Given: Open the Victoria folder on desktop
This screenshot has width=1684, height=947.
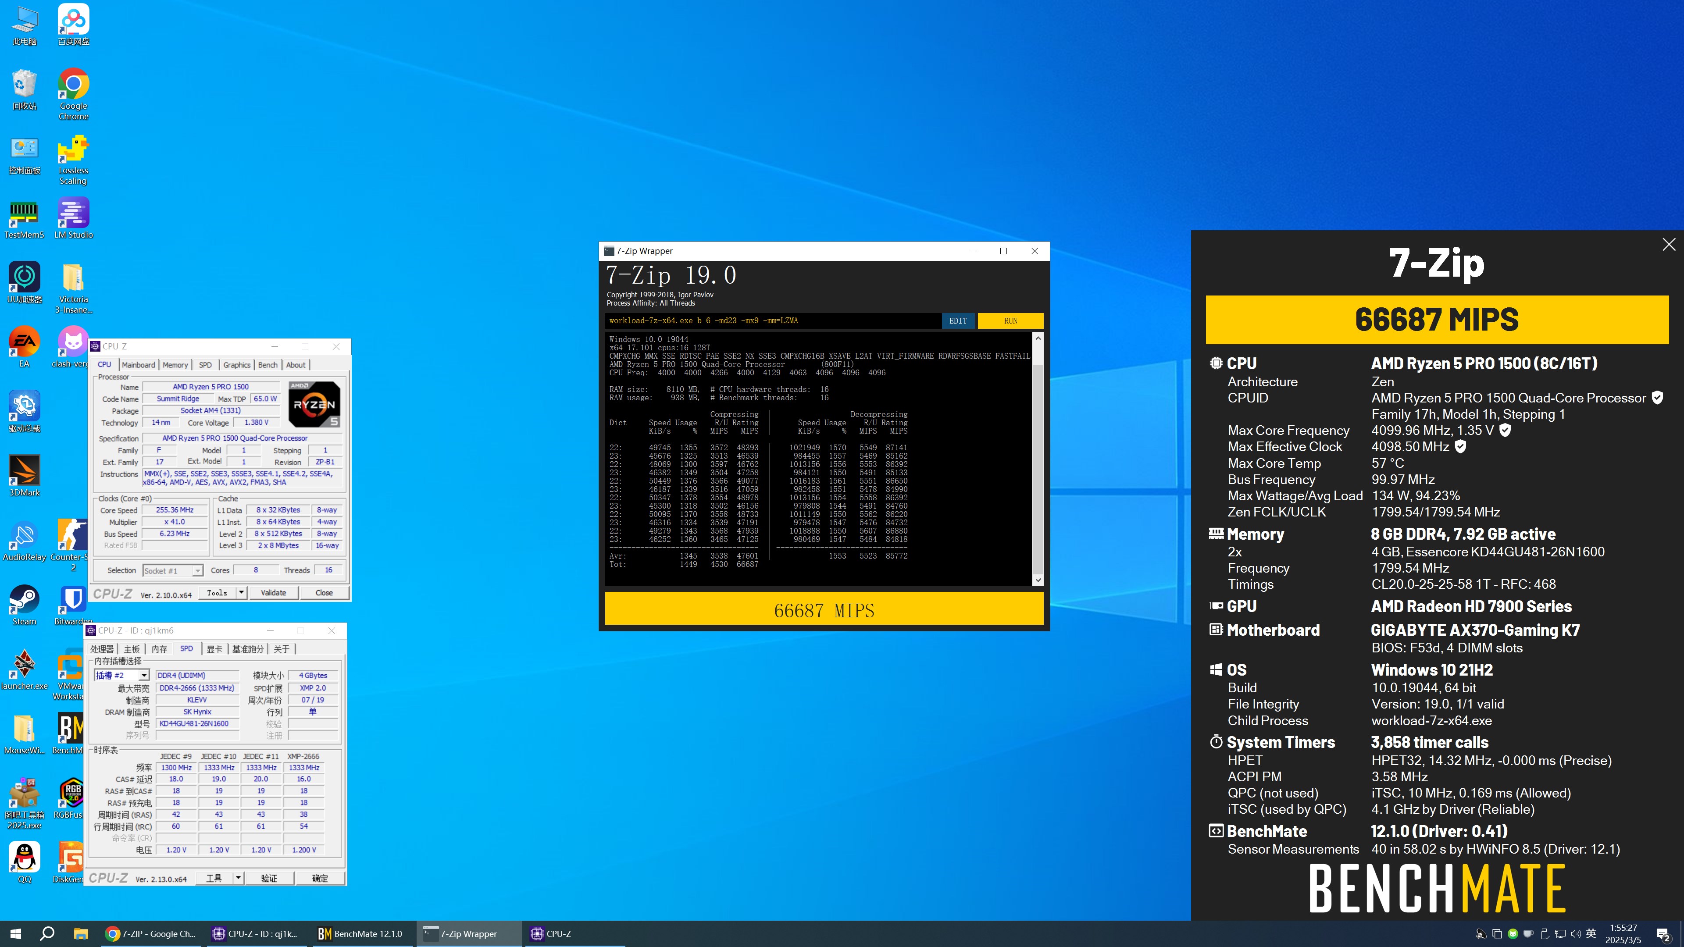Looking at the screenshot, I should click(73, 288).
